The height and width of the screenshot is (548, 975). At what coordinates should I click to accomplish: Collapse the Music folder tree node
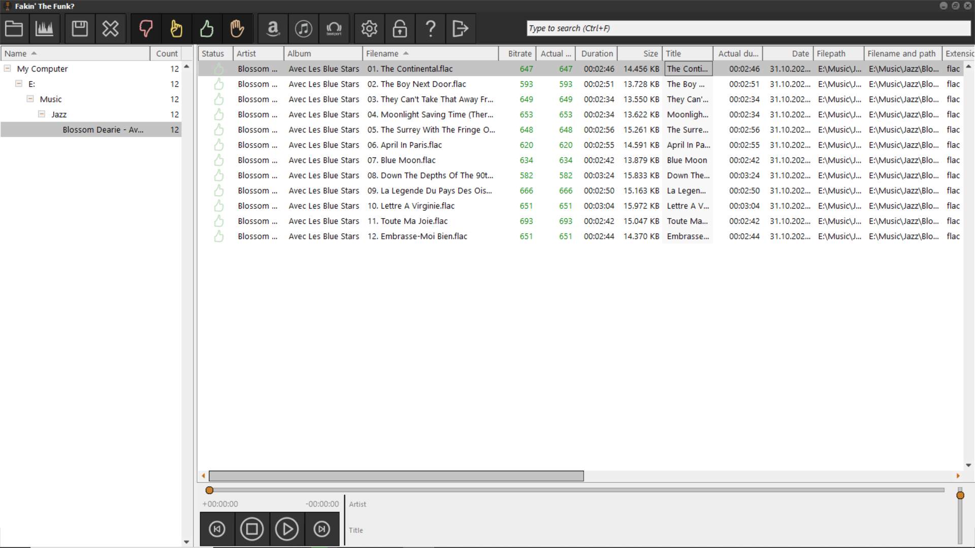[x=30, y=99]
